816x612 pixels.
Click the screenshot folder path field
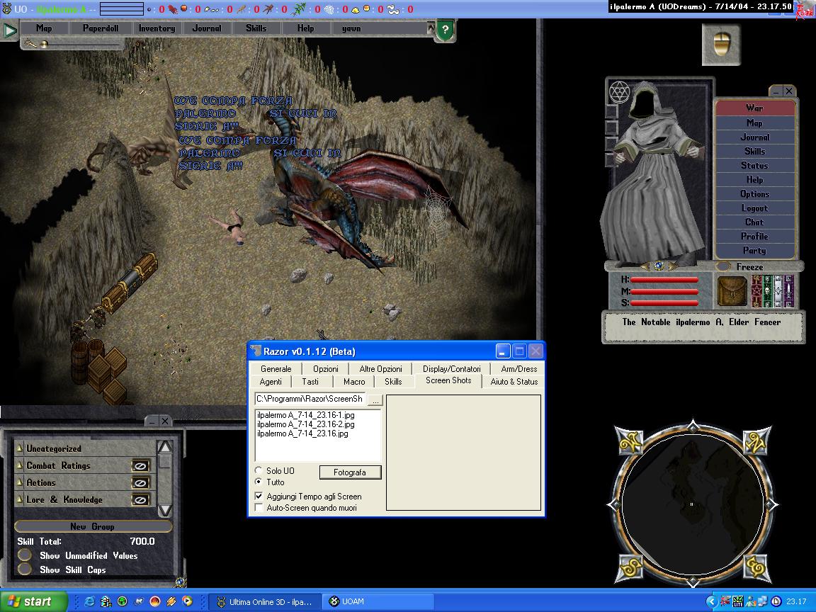[310, 399]
